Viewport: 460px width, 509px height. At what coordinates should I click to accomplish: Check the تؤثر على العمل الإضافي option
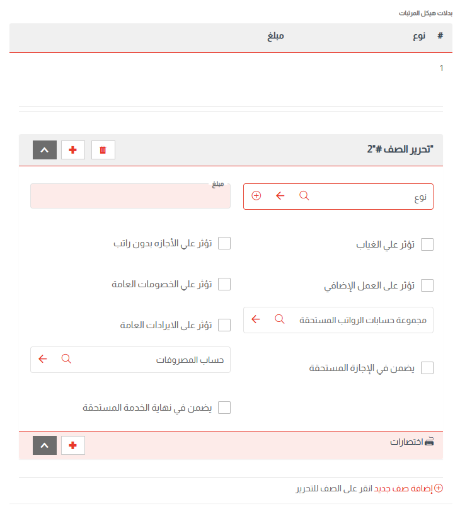coord(427,285)
